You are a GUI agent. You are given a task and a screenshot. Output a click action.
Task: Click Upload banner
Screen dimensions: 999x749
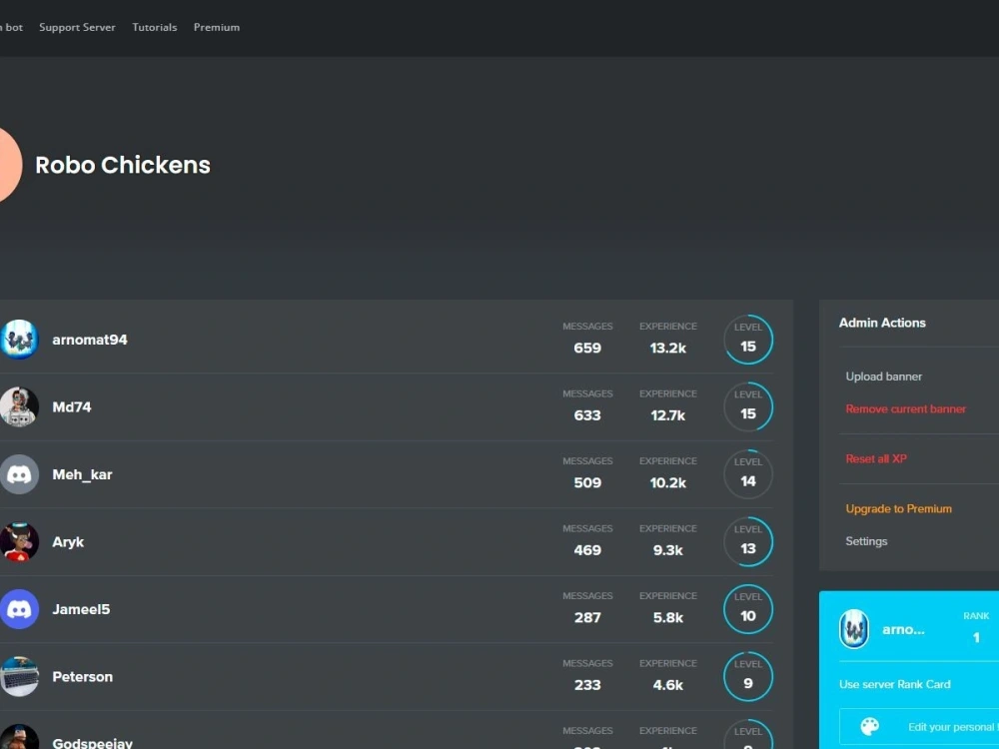point(884,376)
